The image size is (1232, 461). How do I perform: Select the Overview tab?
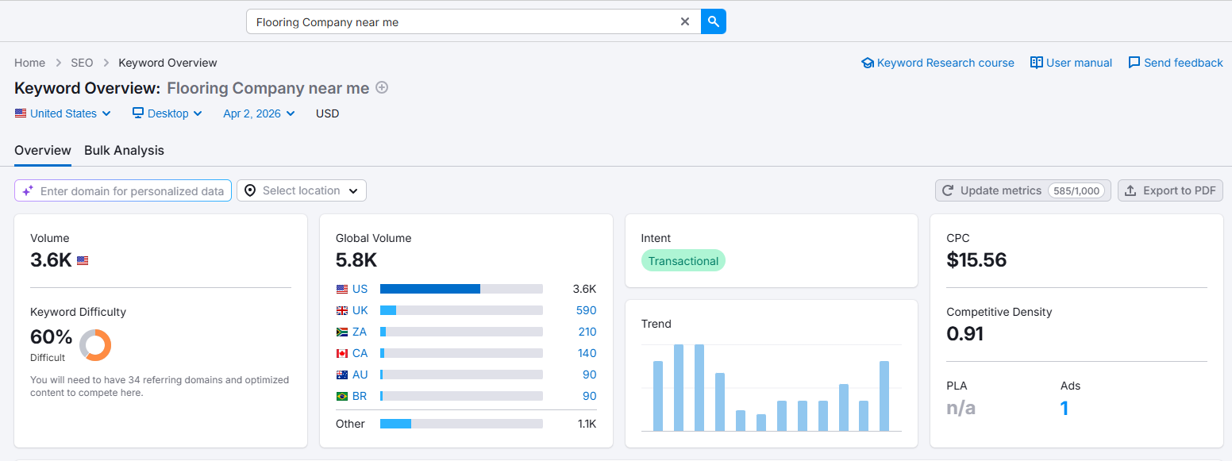[x=43, y=150]
